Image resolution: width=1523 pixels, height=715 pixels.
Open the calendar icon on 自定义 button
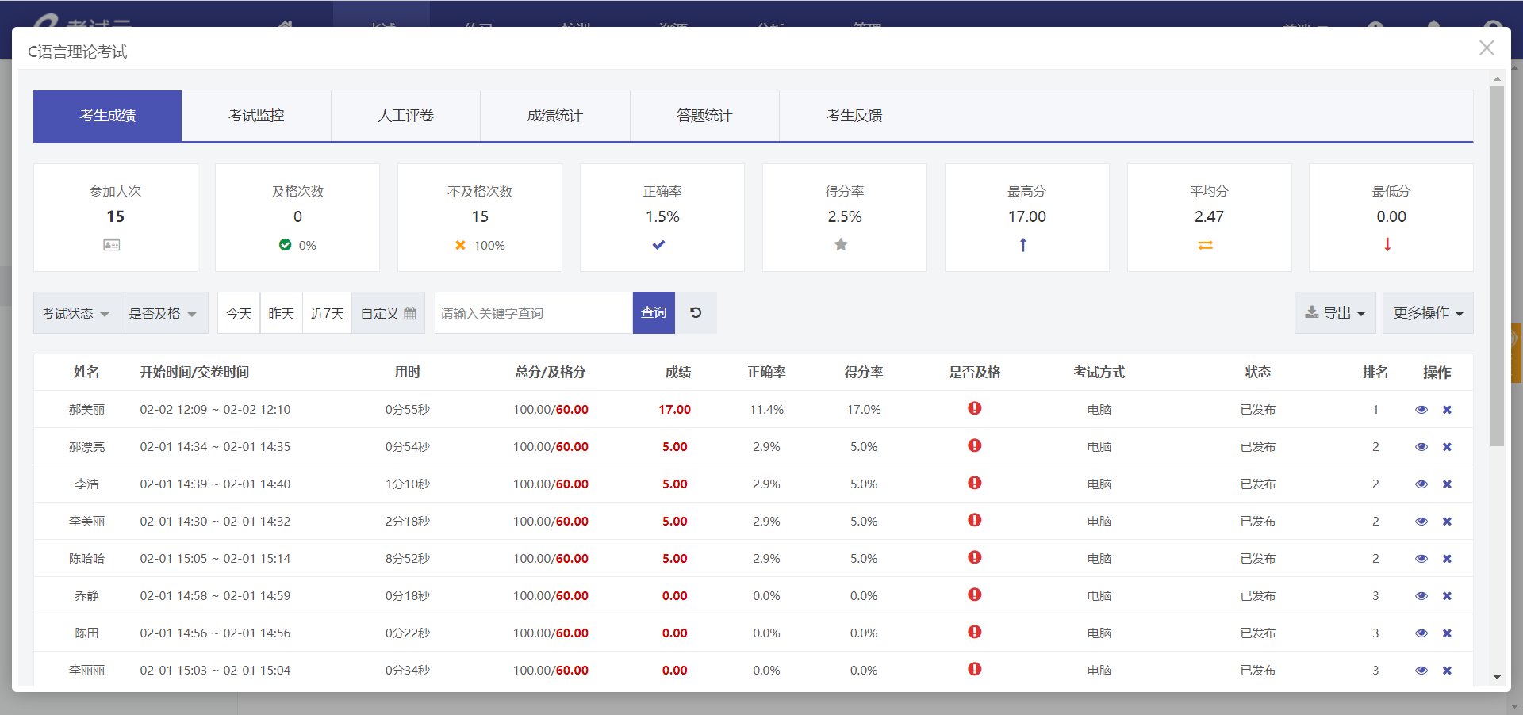409,312
